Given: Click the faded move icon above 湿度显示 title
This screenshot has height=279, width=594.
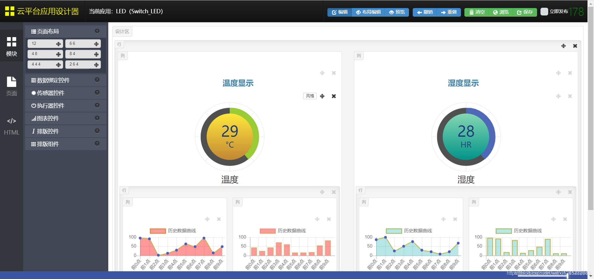Looking at the screenshot, I should click(x=558, y=73).
